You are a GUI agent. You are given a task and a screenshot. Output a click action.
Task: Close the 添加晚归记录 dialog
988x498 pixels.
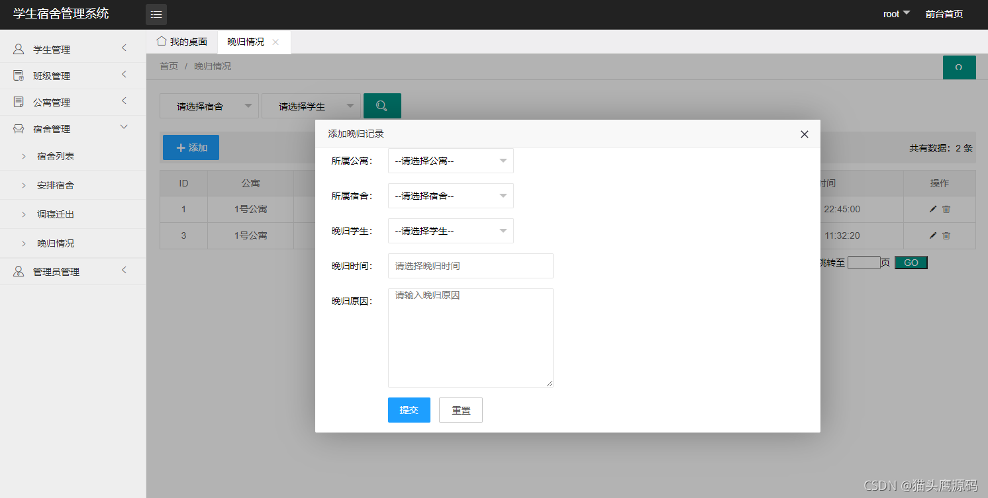click(805, 134)
